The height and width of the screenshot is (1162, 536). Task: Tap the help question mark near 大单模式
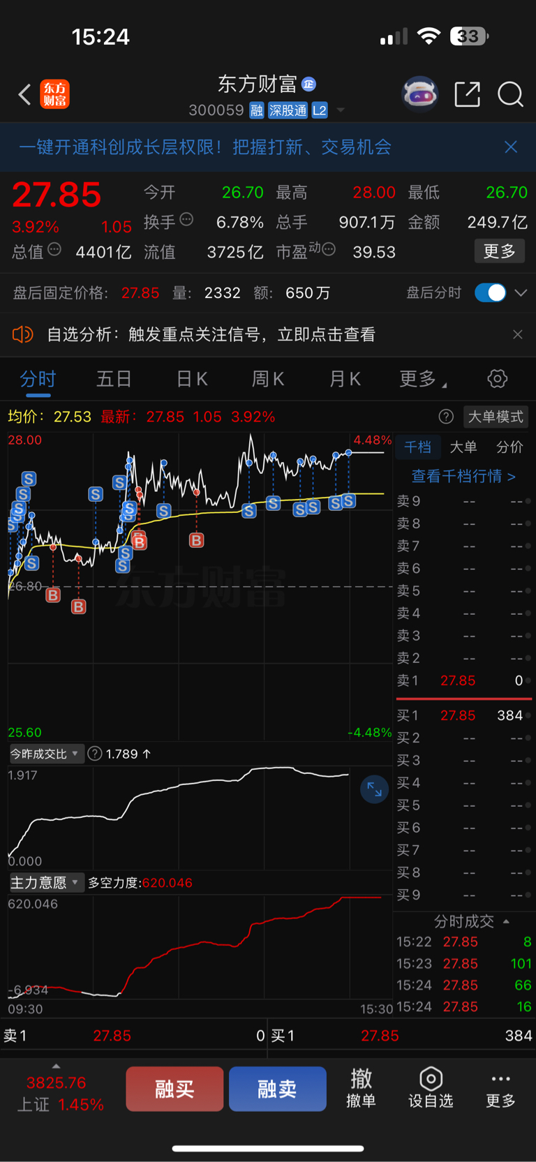pyautogui.click(x=446, y=417)
